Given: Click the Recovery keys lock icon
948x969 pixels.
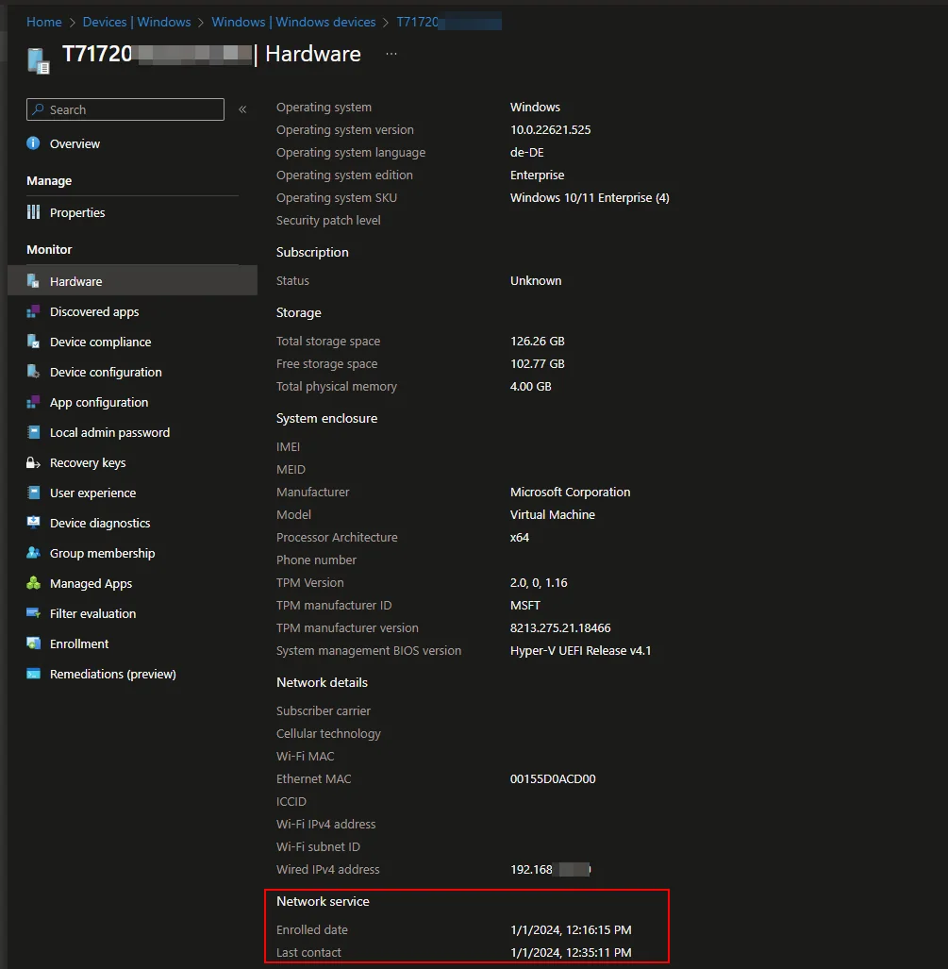Looking at the screenshot, I should click(x=33, y=463).
